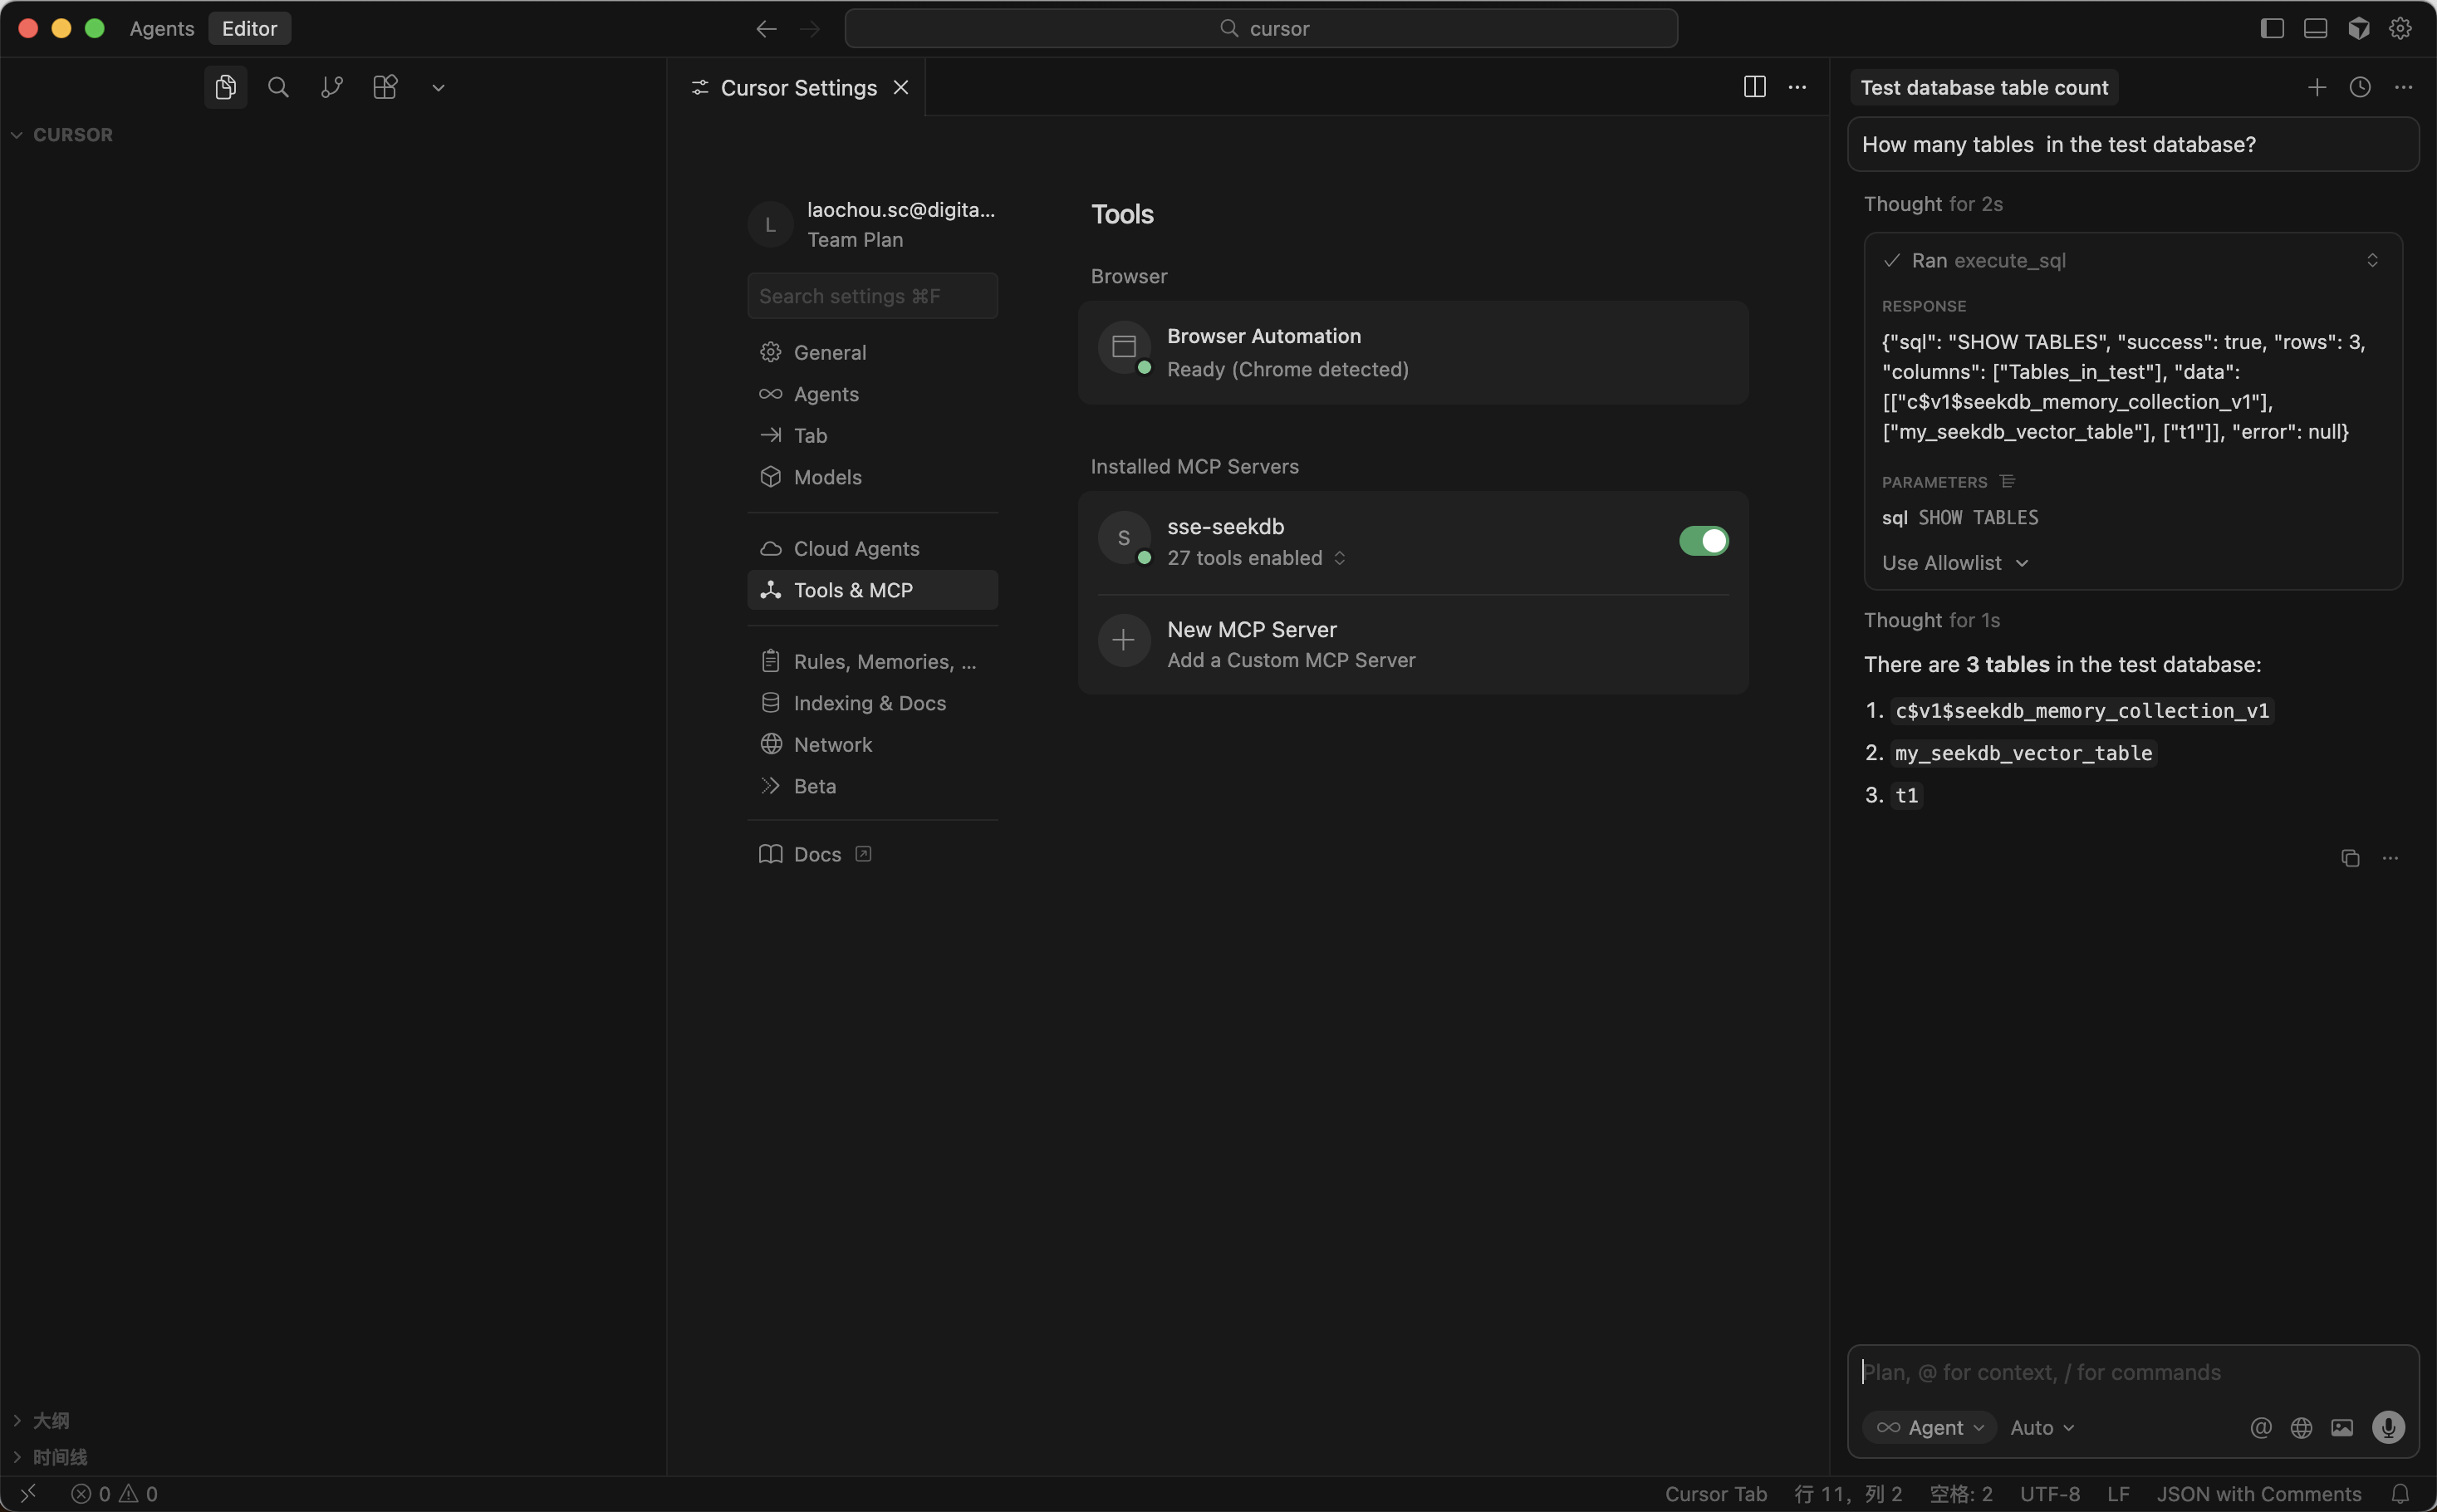
Task: Toggle the bottom panel layout icon
Action: point(2315,29)
